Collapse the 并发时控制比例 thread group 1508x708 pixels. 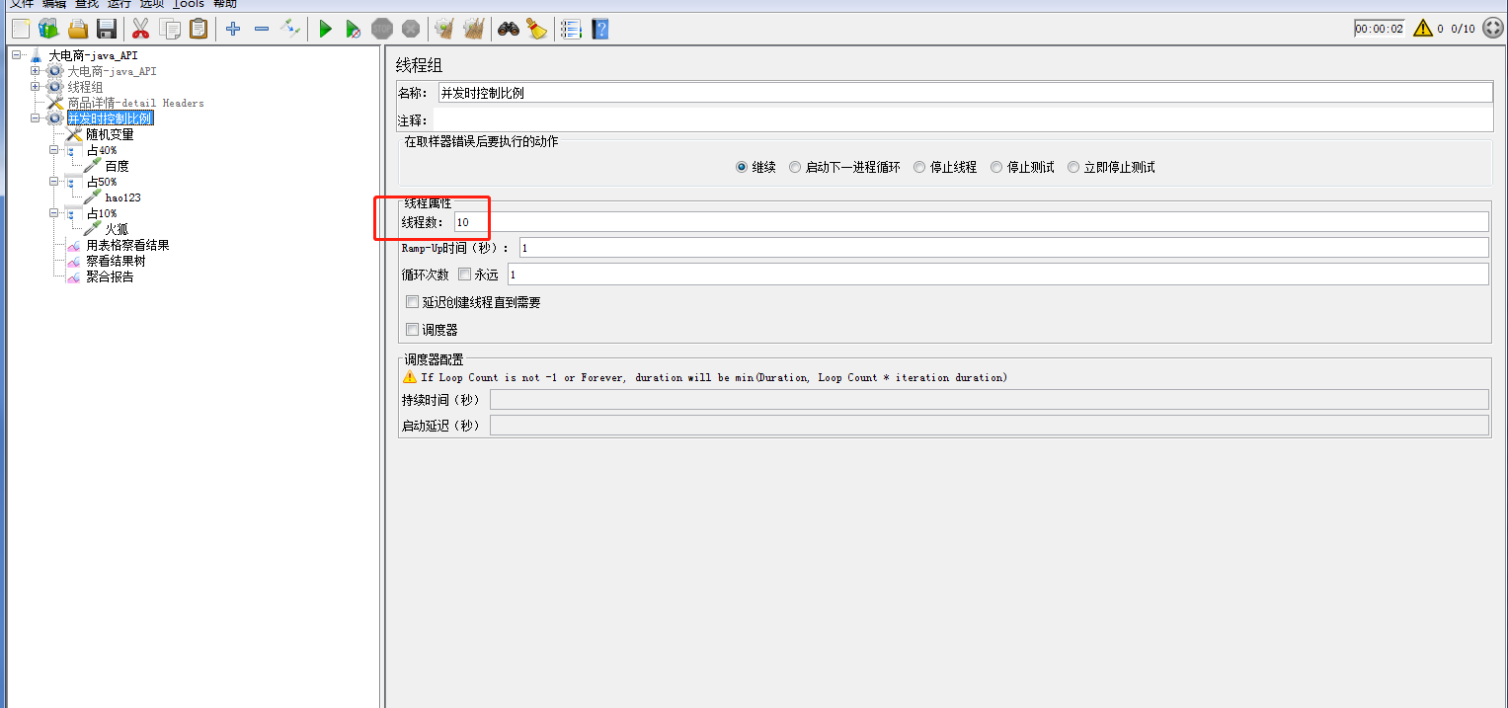click(x=37, y=118)
